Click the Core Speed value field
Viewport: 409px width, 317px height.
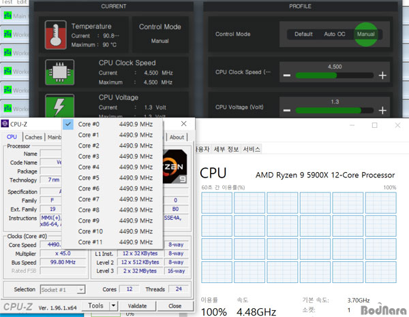(51, 245)
